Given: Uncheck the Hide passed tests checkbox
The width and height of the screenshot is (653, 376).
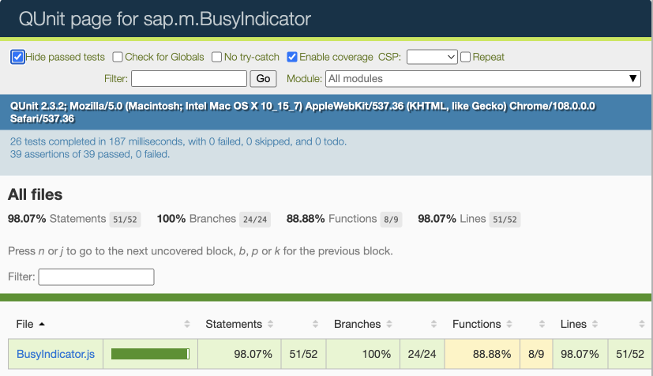Looking at the screenshot, I should pos(17,57).
